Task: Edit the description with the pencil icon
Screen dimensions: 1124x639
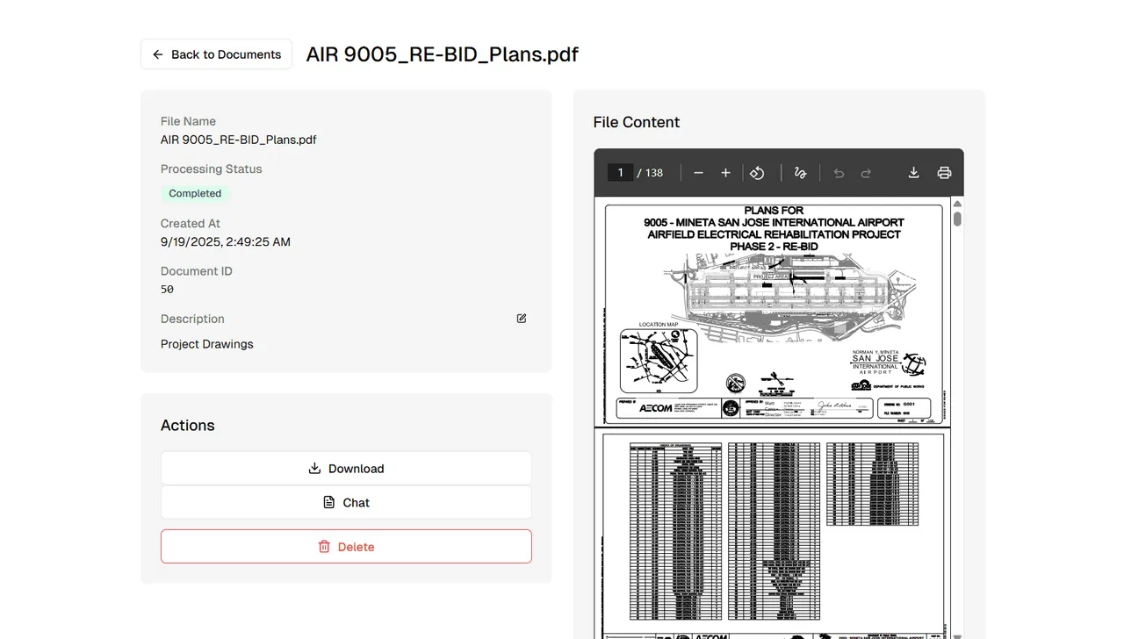Action: tap(522, 319)
